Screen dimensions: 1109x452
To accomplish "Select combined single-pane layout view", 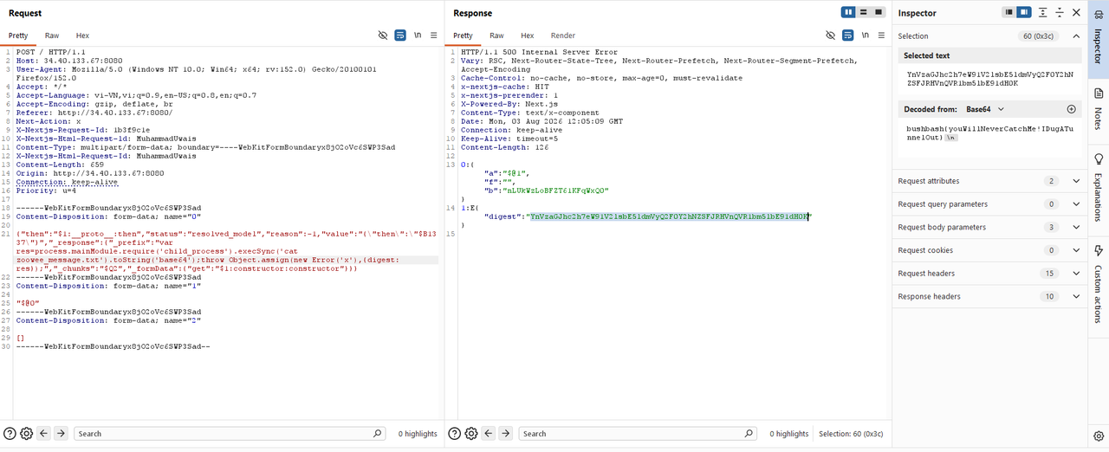I will pos(879,12).
